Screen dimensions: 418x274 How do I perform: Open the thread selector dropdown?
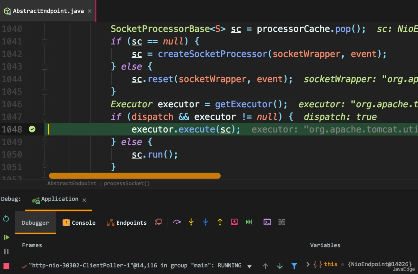point(249,267)
